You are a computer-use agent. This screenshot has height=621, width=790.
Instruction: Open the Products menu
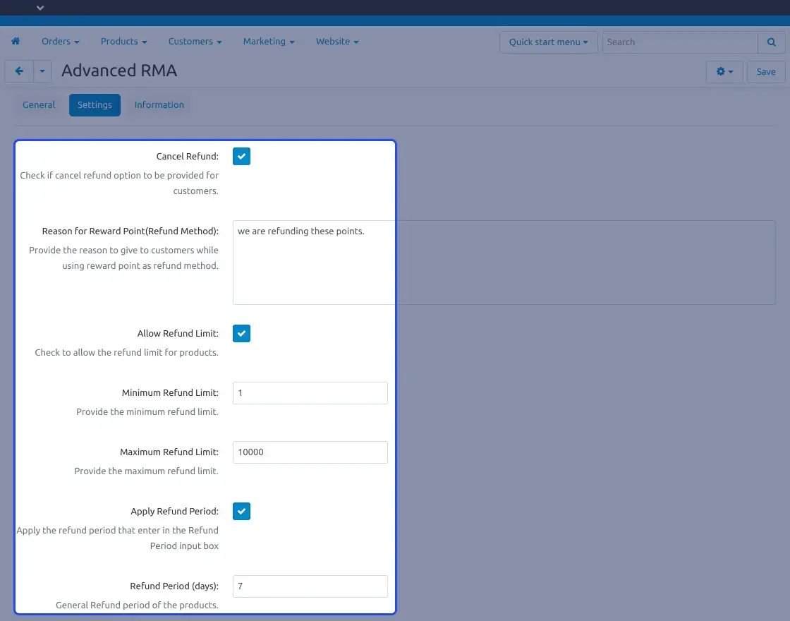point(123,42)
